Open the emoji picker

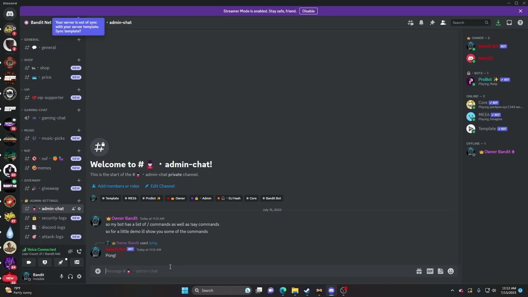[451, 271]
